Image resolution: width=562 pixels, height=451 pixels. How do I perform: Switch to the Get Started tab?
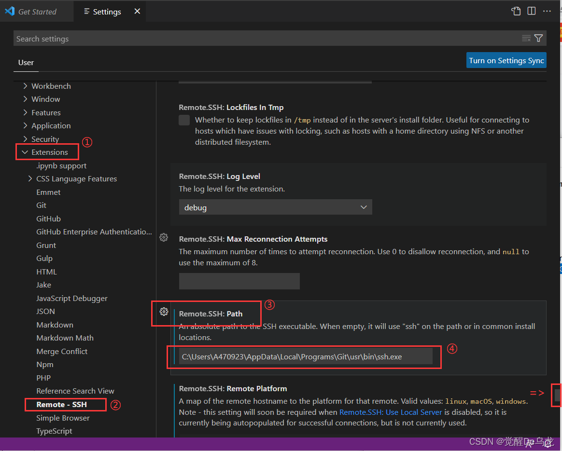(36, 11)
